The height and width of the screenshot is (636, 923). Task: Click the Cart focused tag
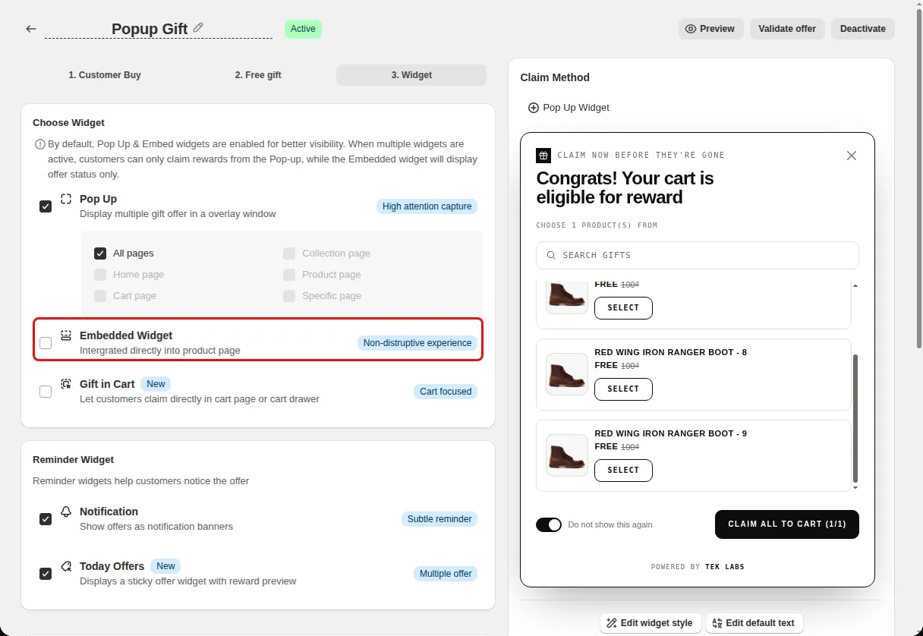tap(446, 392)
